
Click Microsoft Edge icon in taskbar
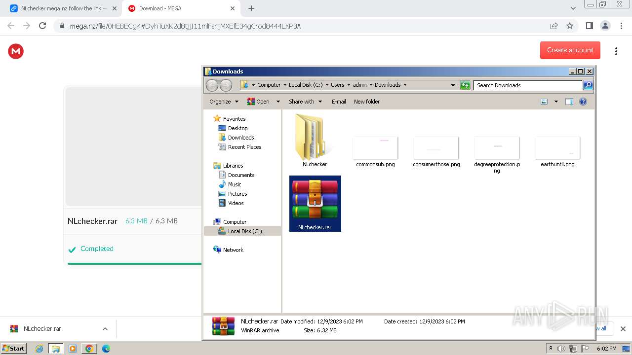(106, 349)
